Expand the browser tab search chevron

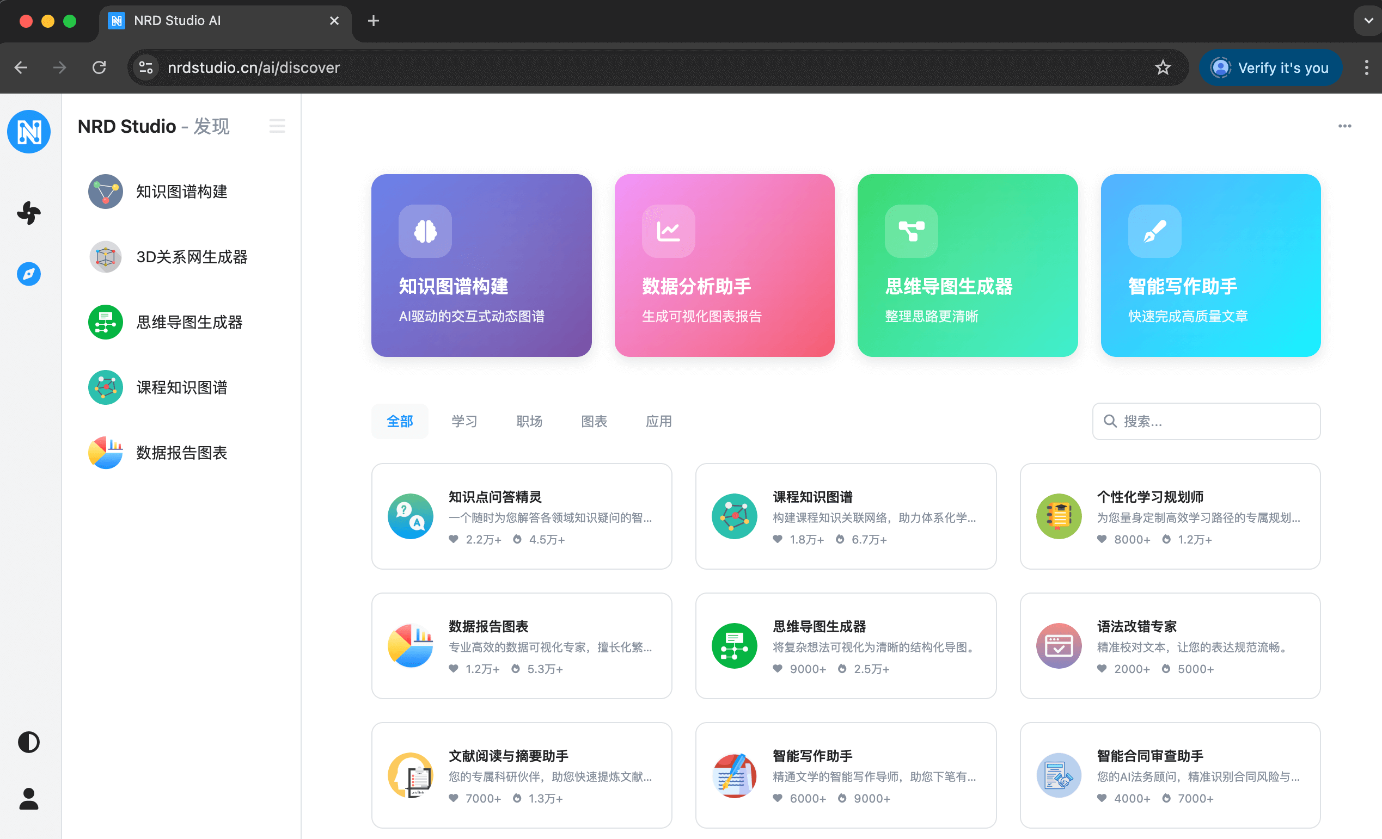pyautogui.click(x=1368, y=21)
